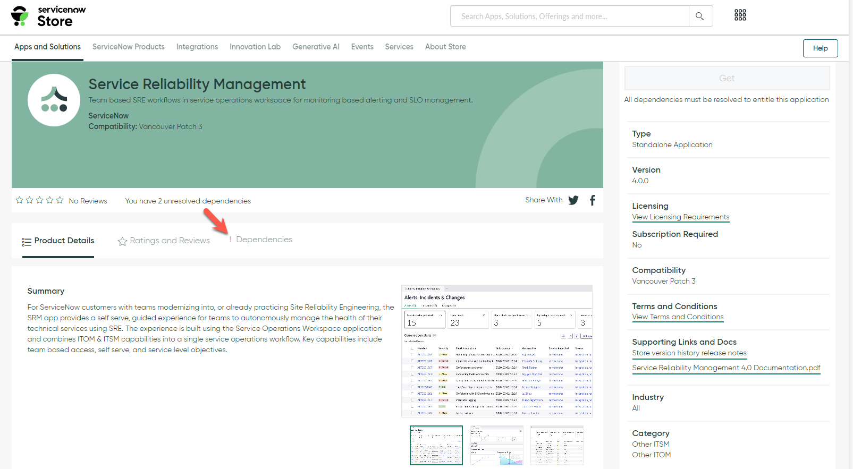Viewport: 853px width, 469px height.
Task: Click the third rating star
Action: coord(40,200)
